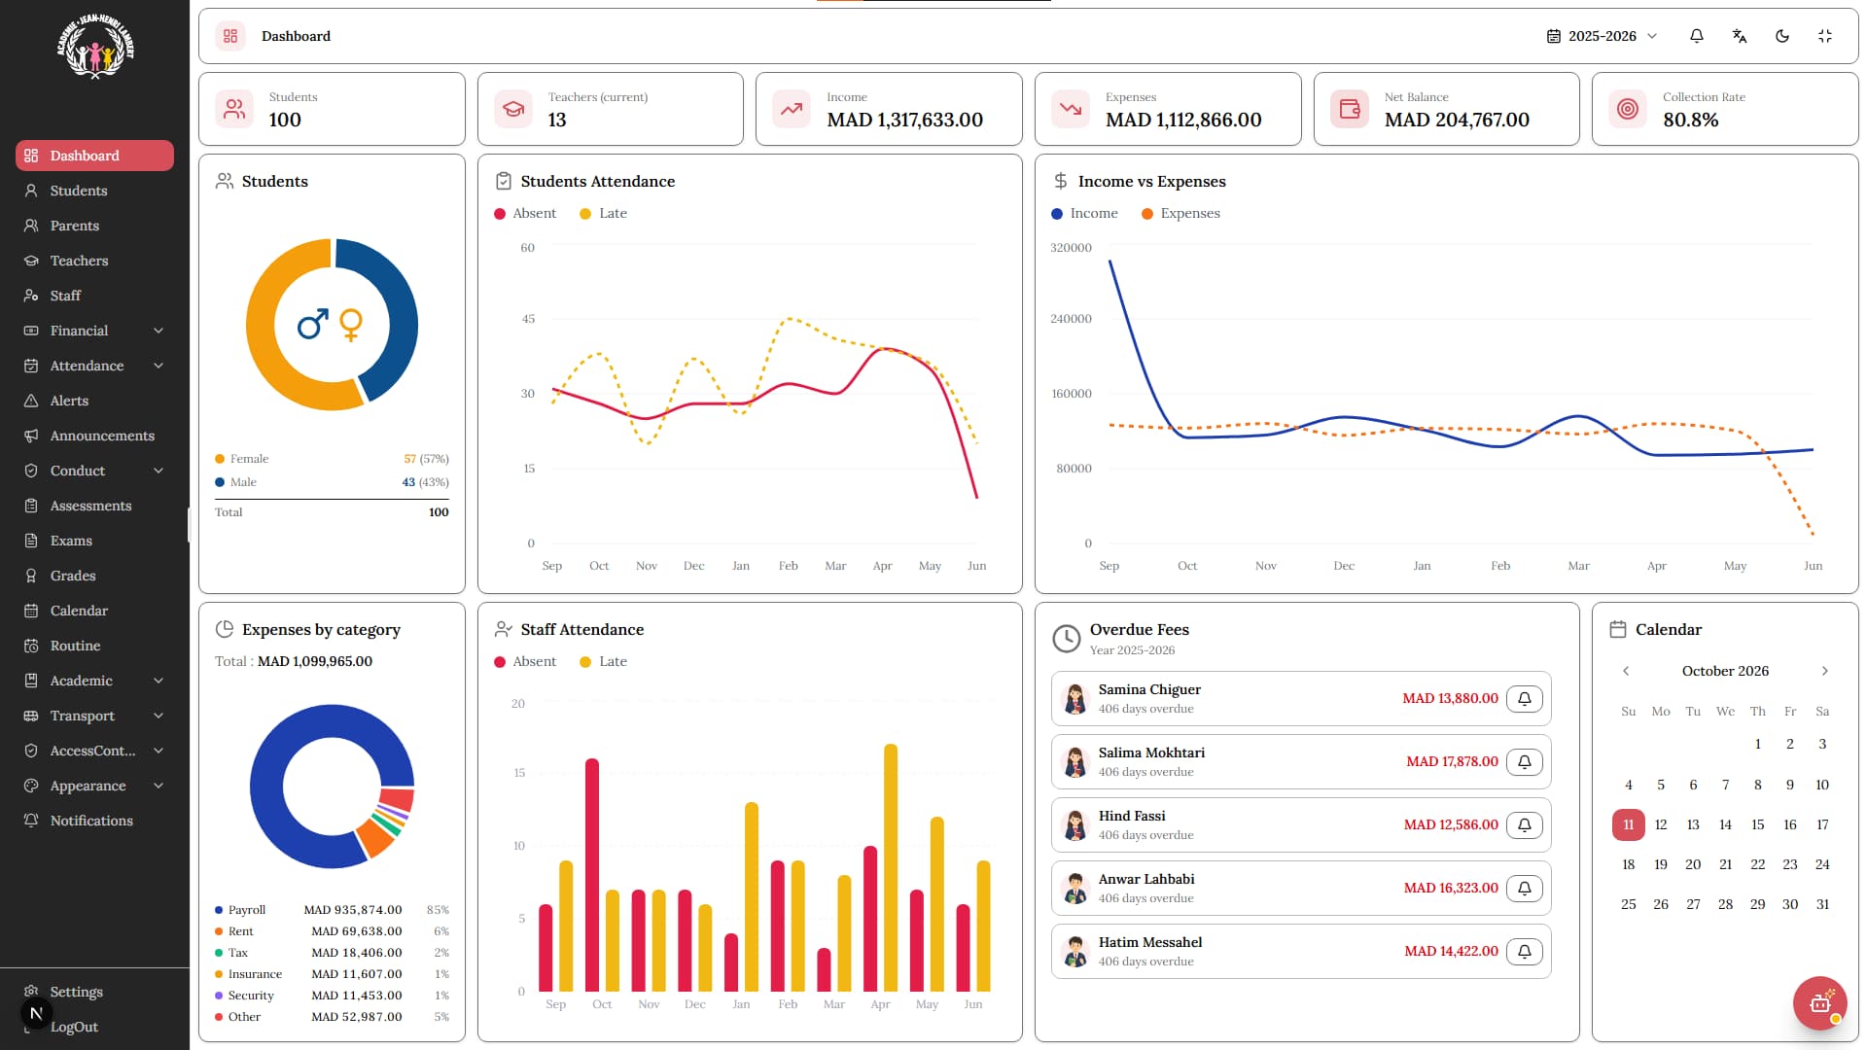
Task: Send reminder bell for Samina Chiguer
Action: pos(1525,698)
